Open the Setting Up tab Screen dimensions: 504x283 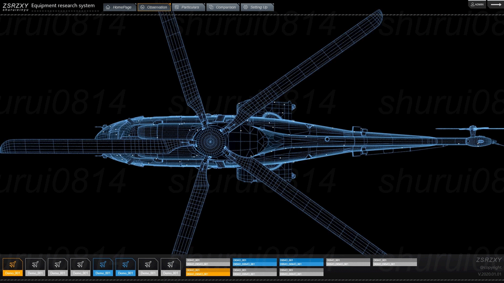point(257,7)
